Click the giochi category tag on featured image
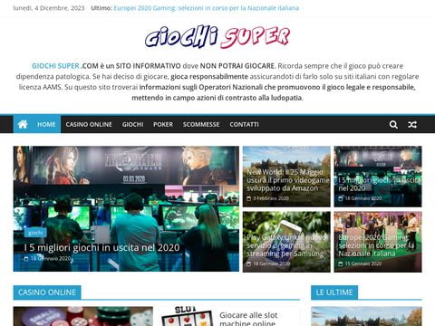Screen dimensions: 435x326 tap(35, 233)
